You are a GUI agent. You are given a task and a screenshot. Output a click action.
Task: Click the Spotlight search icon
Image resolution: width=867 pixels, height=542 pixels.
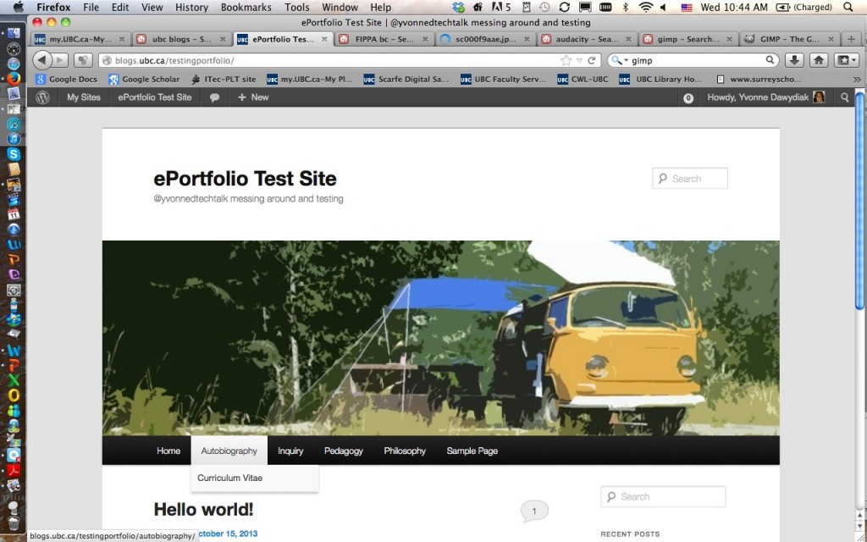(x=848, y=7)
